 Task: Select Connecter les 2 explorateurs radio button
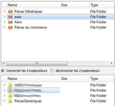coord(3,71)
